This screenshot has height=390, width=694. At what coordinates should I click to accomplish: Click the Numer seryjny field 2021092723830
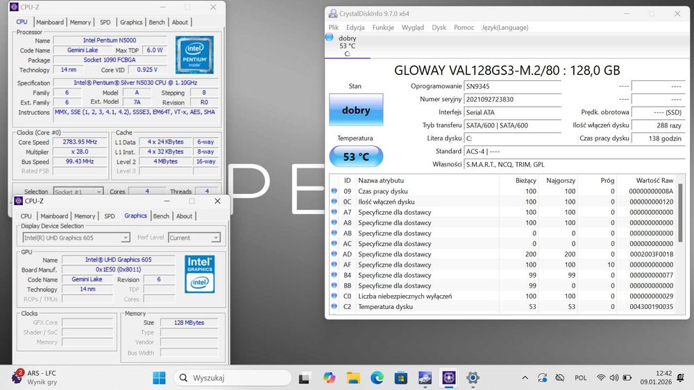512,99
